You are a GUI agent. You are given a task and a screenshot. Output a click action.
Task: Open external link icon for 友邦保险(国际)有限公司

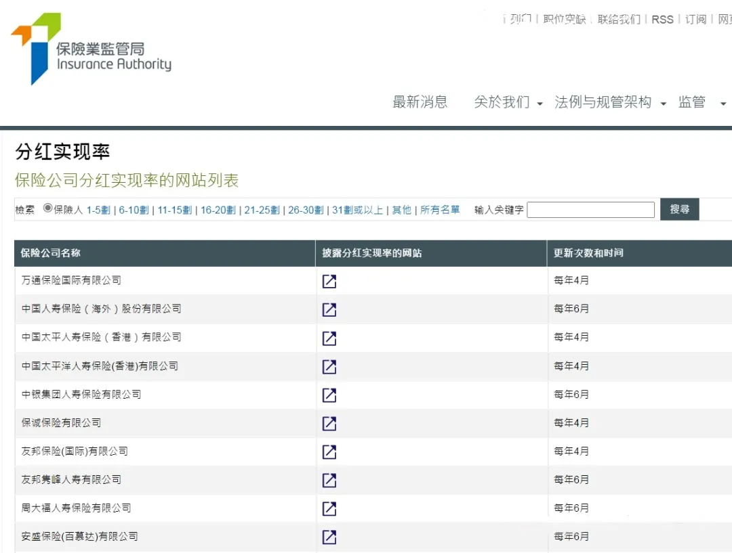tap(329, 452)
